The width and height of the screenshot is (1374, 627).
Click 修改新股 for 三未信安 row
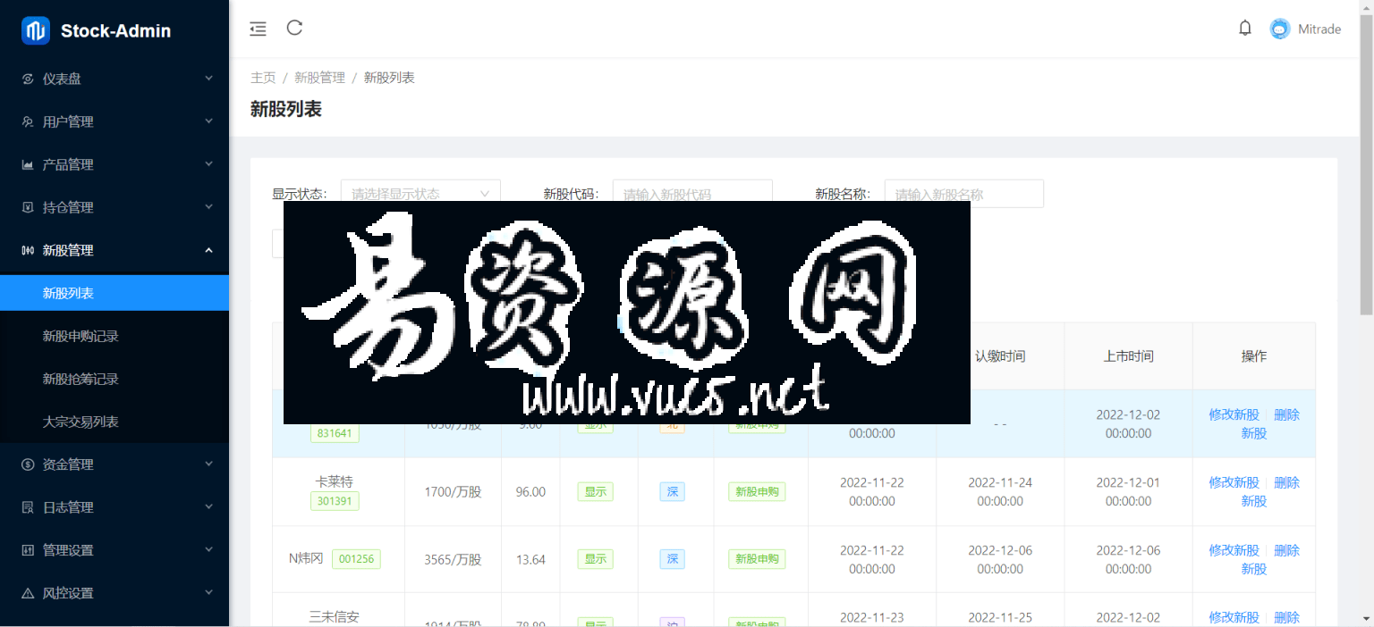[1234, 617]
